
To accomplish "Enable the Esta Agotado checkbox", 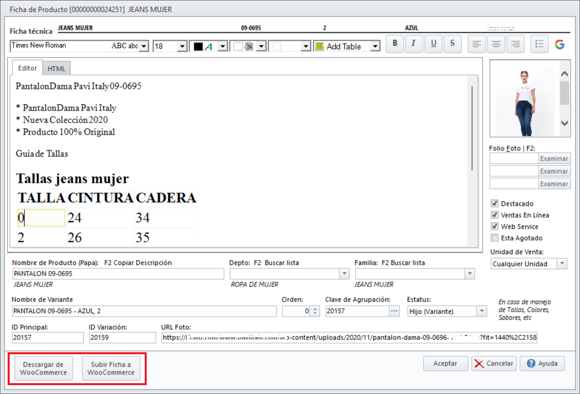I will pos(494,238).
